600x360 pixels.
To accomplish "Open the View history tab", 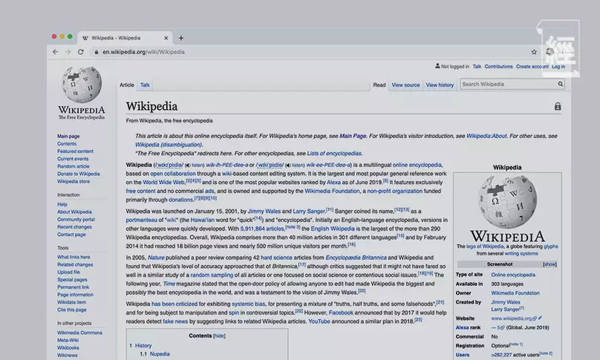I will [x=440, y=85].
